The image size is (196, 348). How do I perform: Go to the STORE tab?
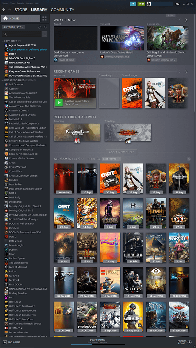pos(21,10)
